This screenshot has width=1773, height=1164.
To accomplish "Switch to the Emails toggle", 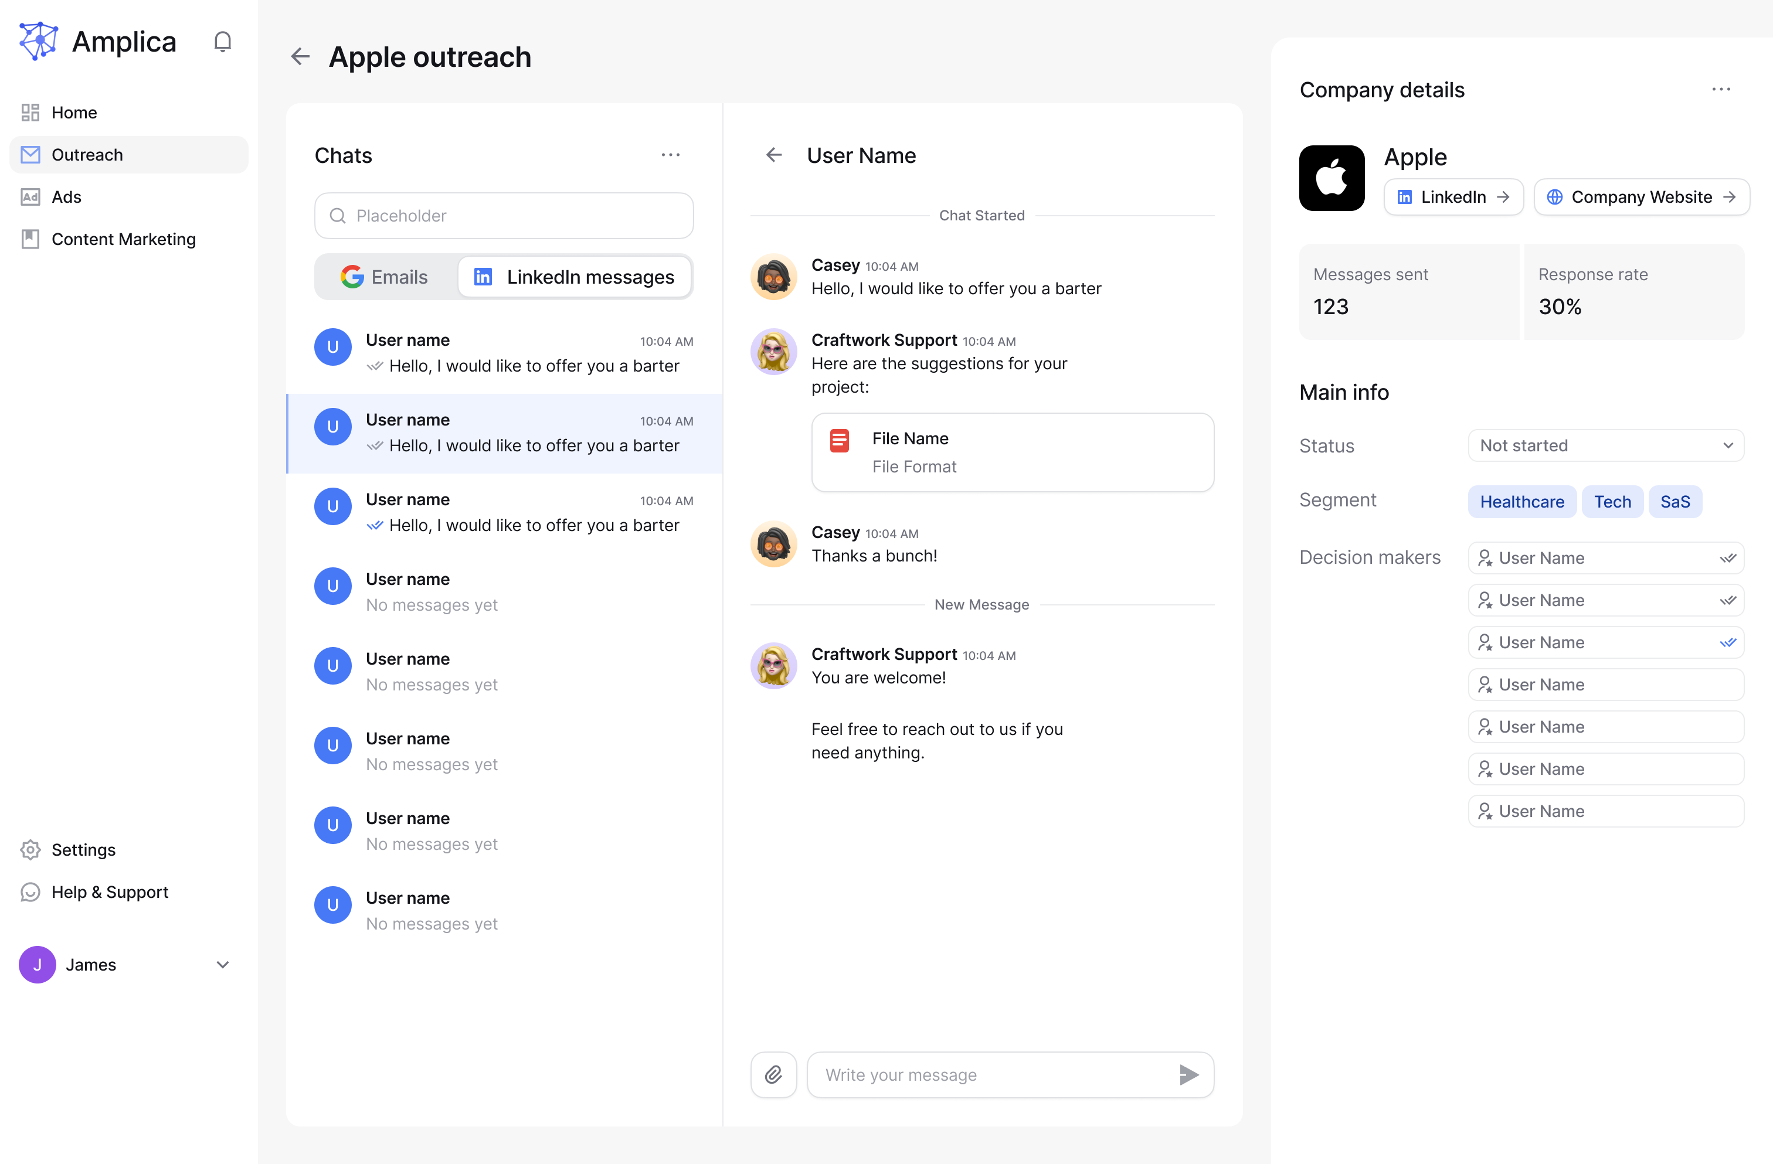I will (x=385, y=277).
